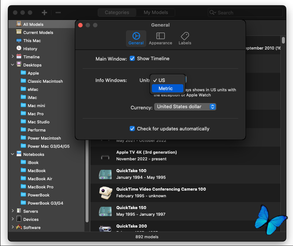293x246 pixels.
Task: Select QuickTime Video Conferencing Camera 100 title
Action: tap(161, 189)
